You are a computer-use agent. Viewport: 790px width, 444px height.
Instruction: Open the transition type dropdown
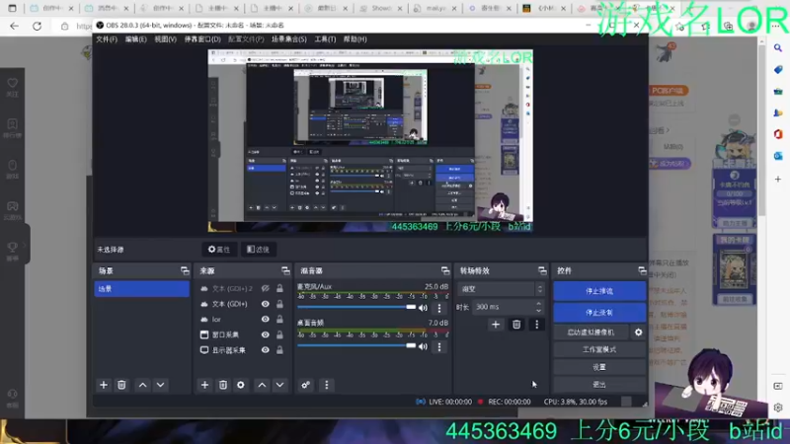pos(502,289)
